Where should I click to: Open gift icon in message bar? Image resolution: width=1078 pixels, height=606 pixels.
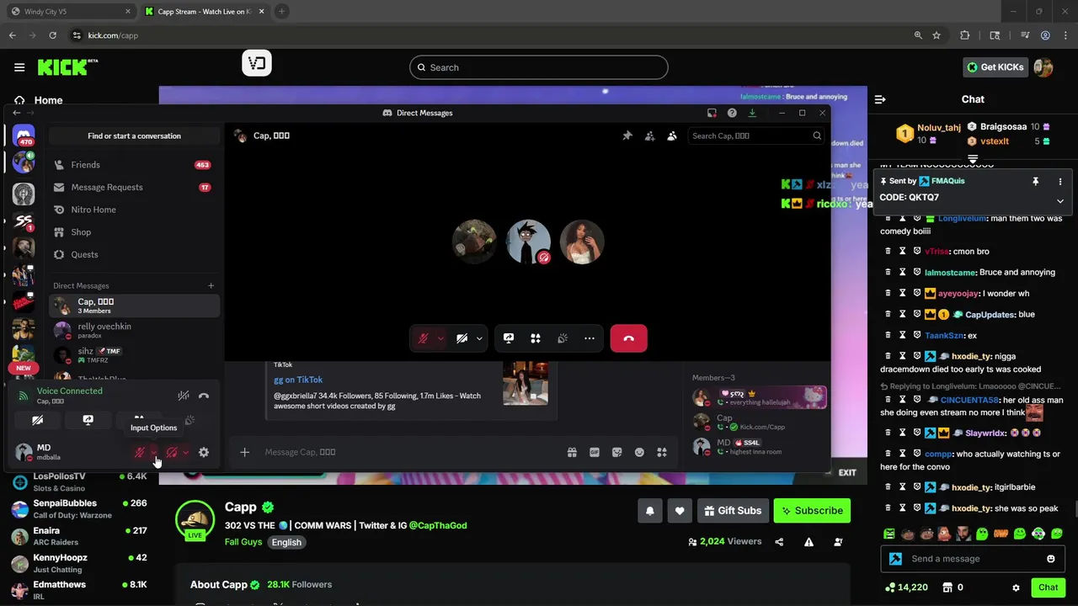click(572, 452)
